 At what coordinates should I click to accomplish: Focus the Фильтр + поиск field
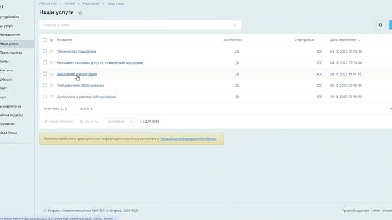pos(140,25)
